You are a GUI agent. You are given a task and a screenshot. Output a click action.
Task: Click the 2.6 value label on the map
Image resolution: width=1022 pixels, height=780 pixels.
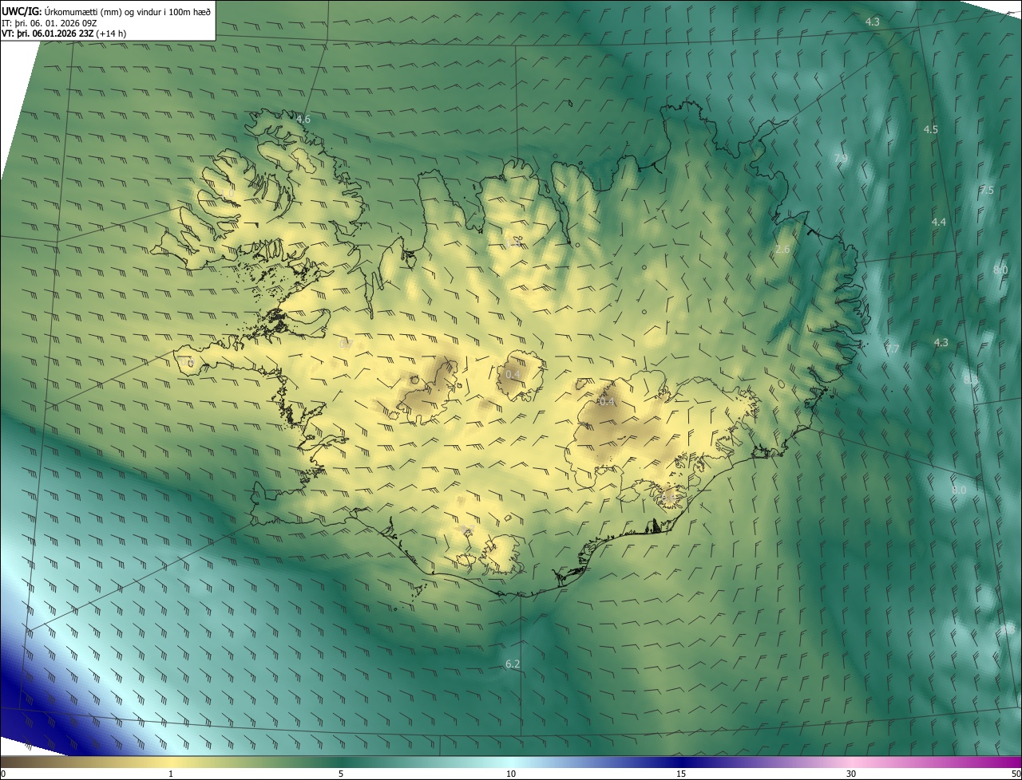(x=782, y=250)
